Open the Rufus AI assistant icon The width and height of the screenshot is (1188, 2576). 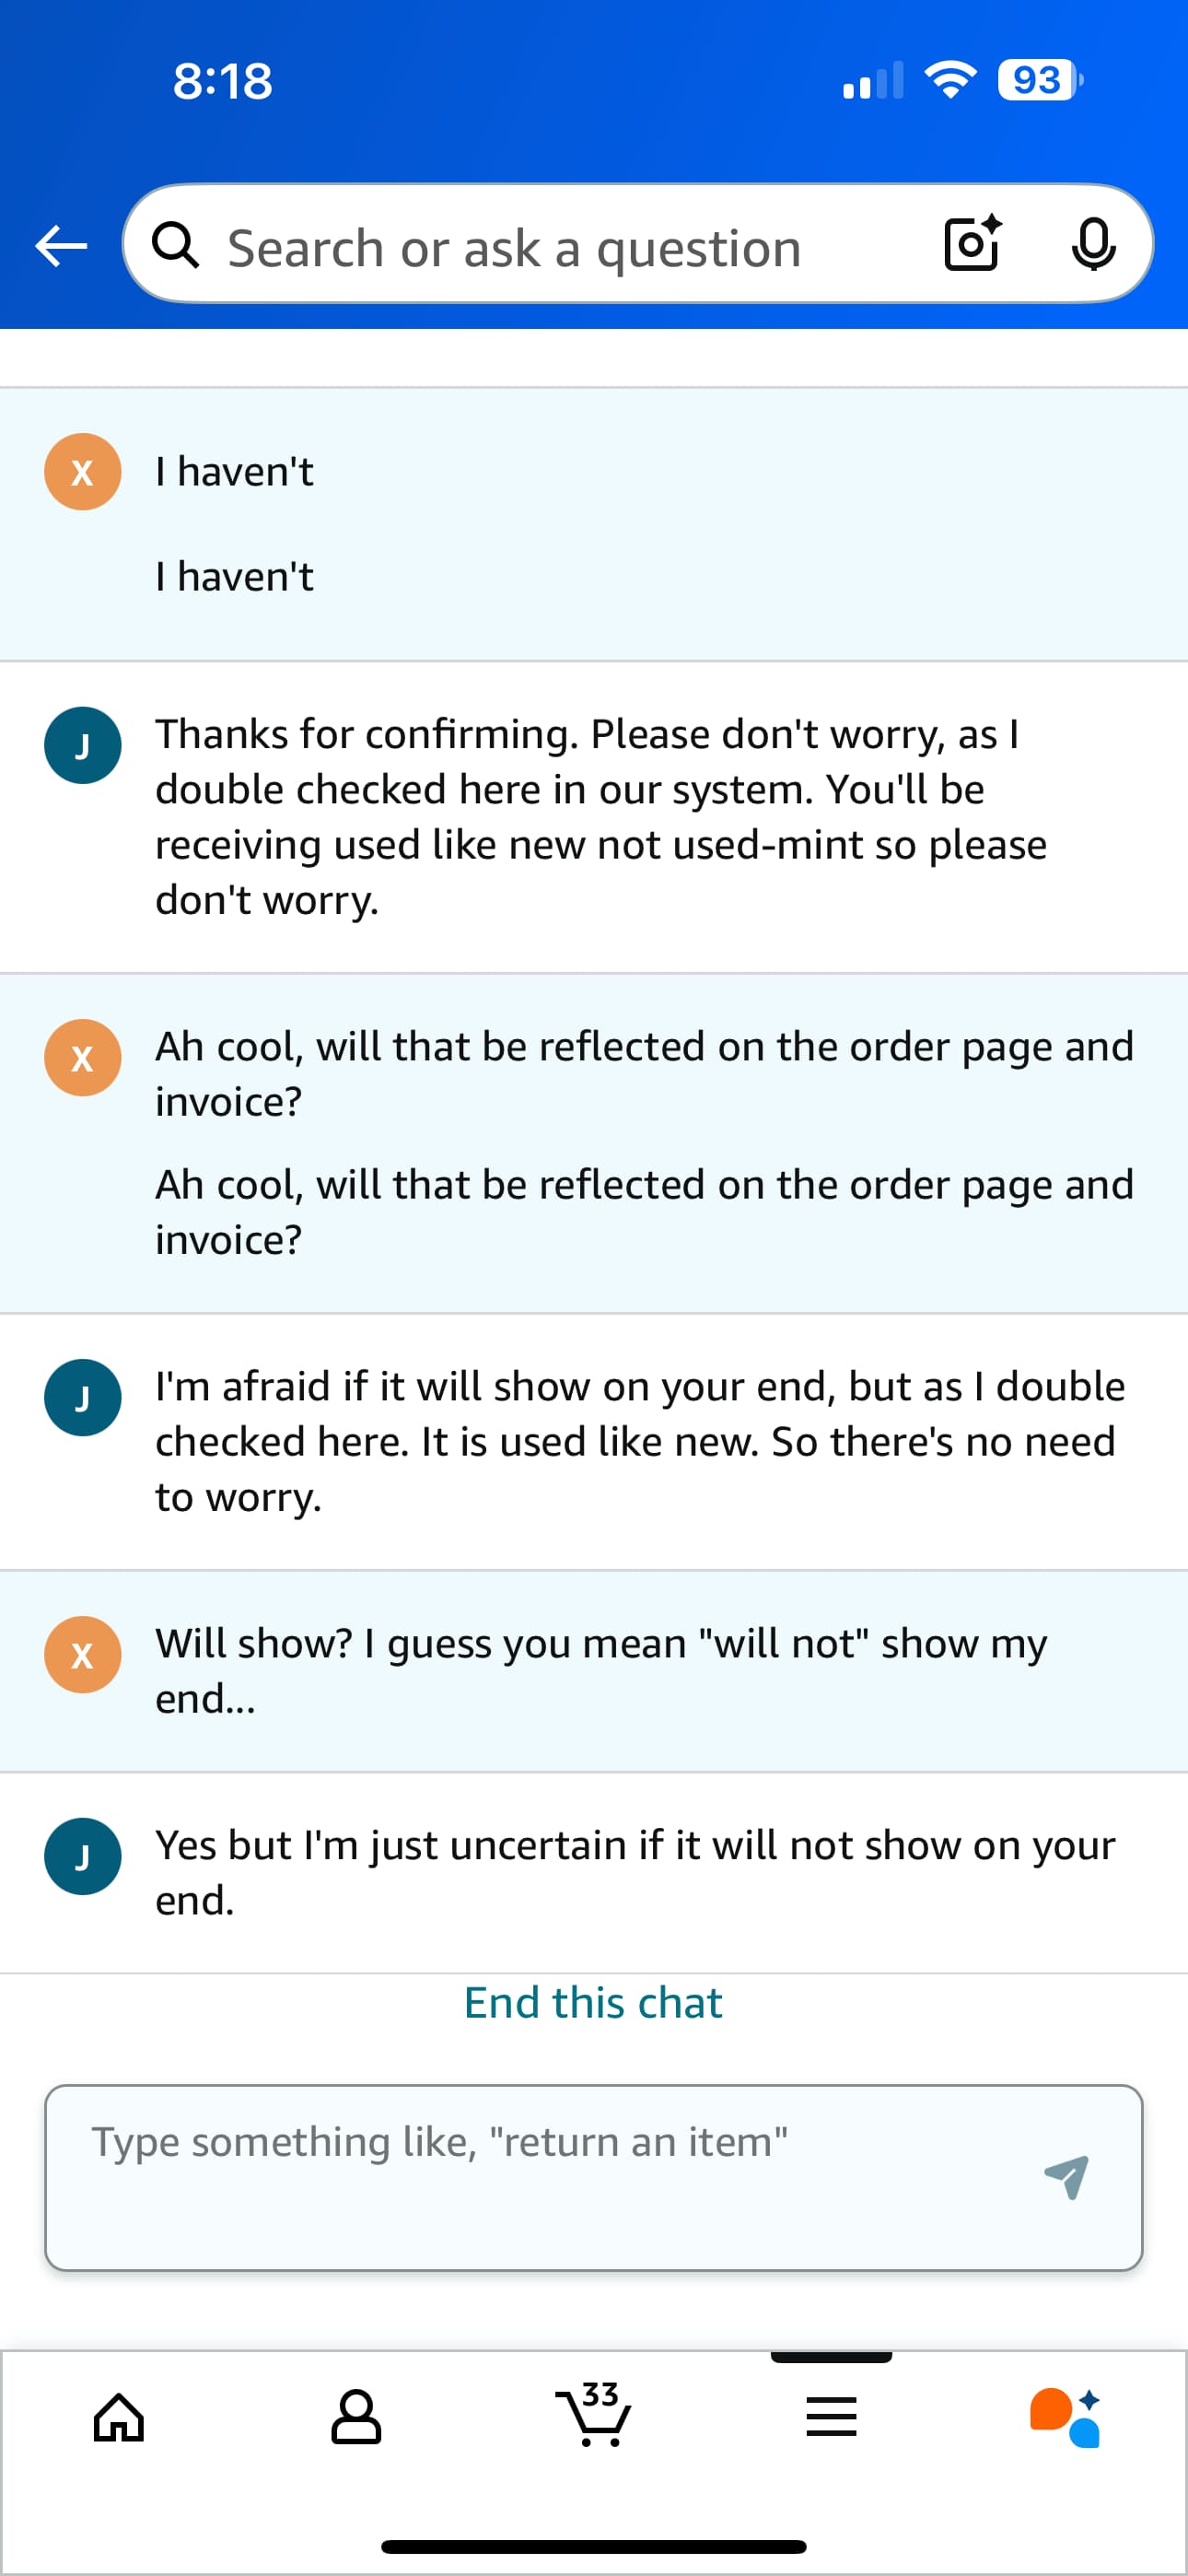pos(1066,2417)
